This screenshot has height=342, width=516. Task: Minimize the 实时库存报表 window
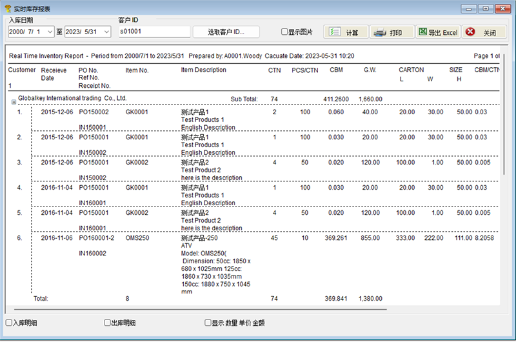(468, 8)
